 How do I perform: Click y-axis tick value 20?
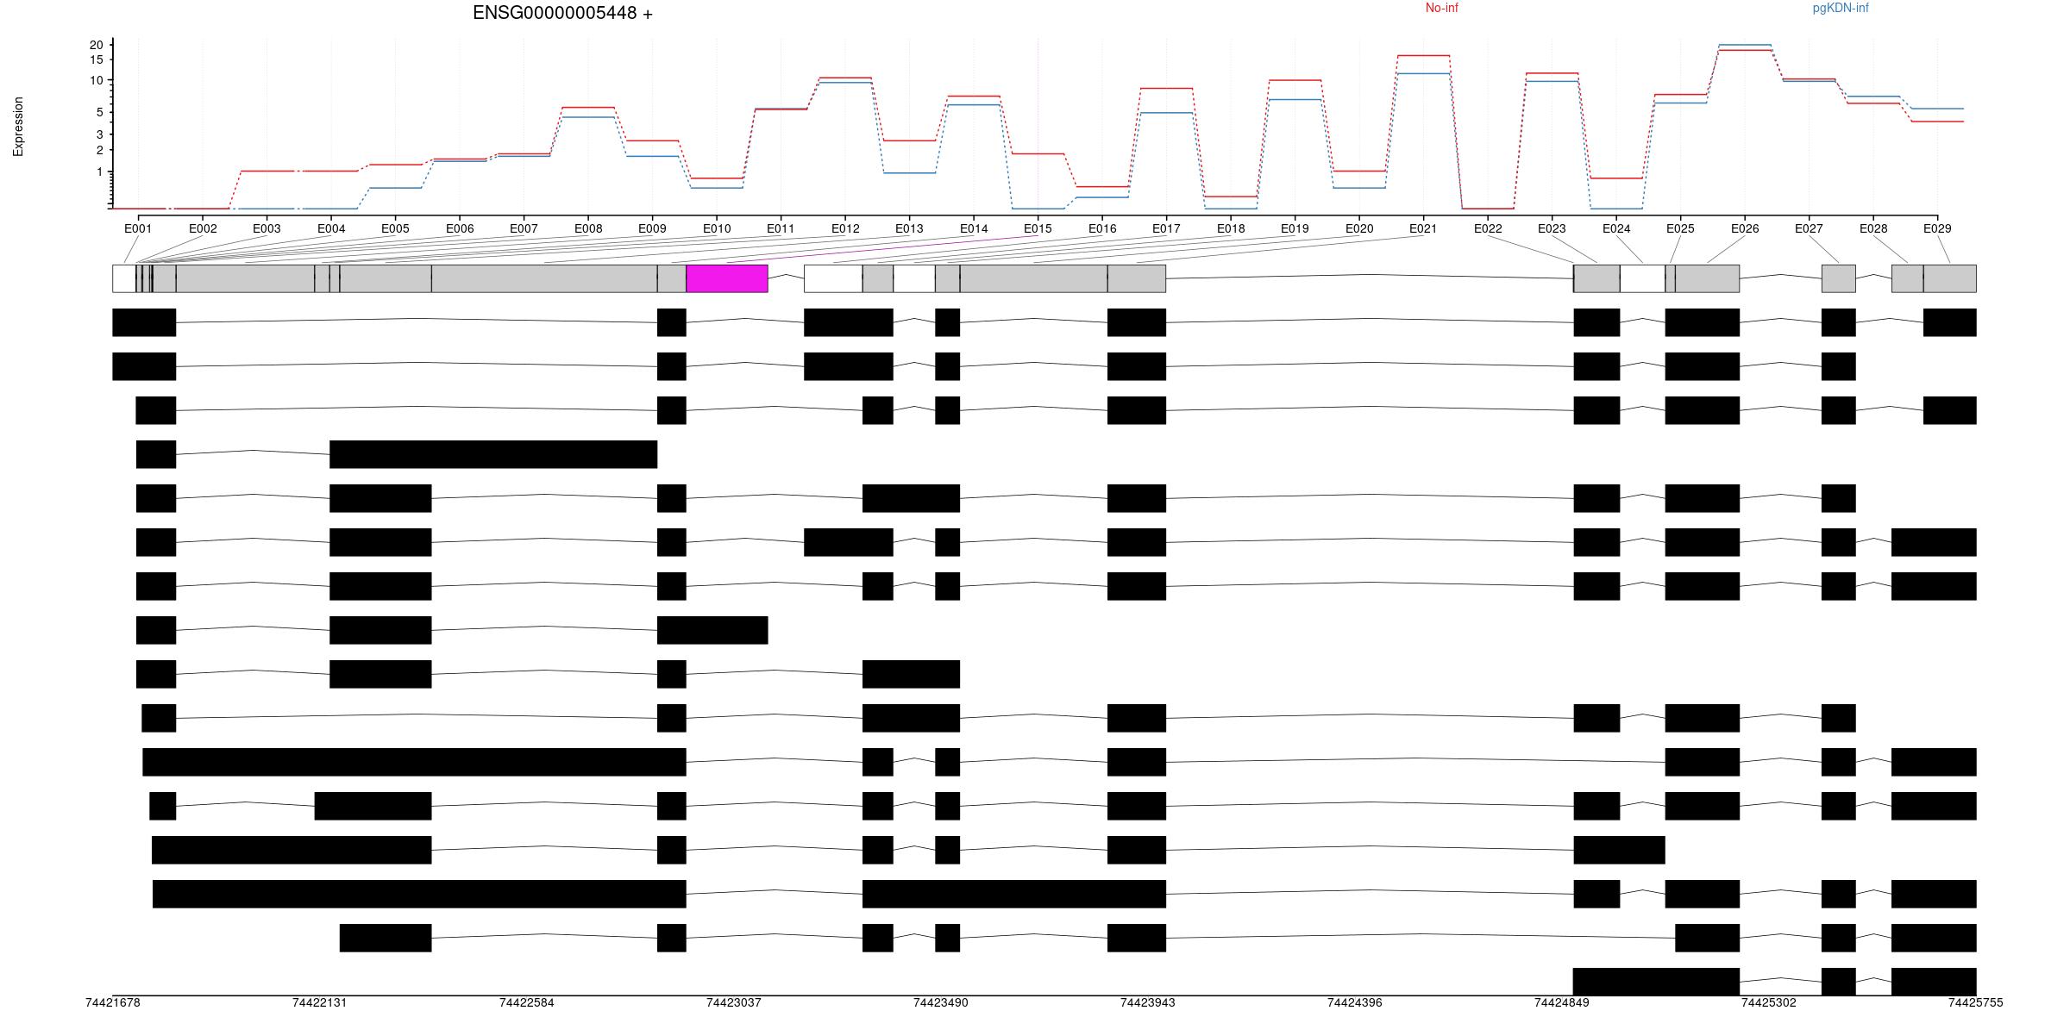pos(97,45)
